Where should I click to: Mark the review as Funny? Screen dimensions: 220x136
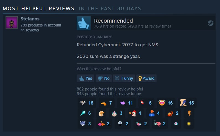coord(124,78)
